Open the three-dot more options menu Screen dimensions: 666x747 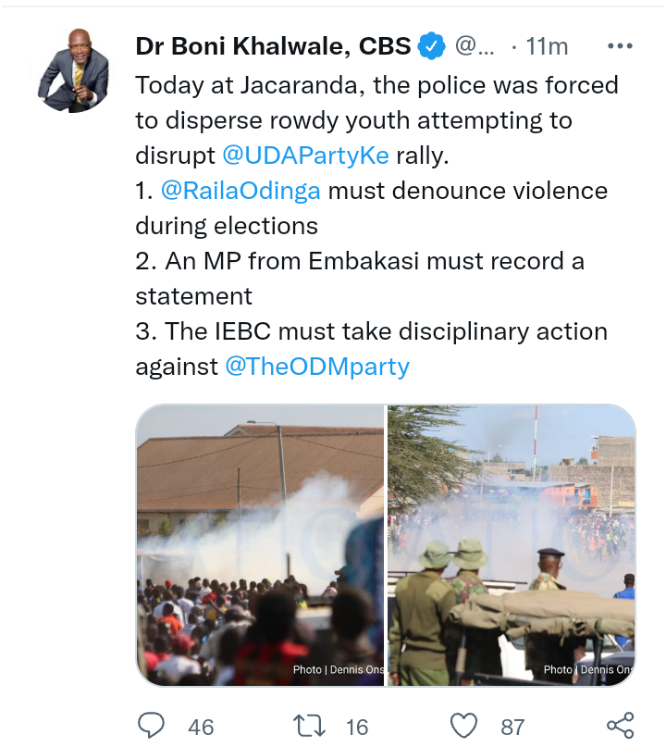[621, 46]
